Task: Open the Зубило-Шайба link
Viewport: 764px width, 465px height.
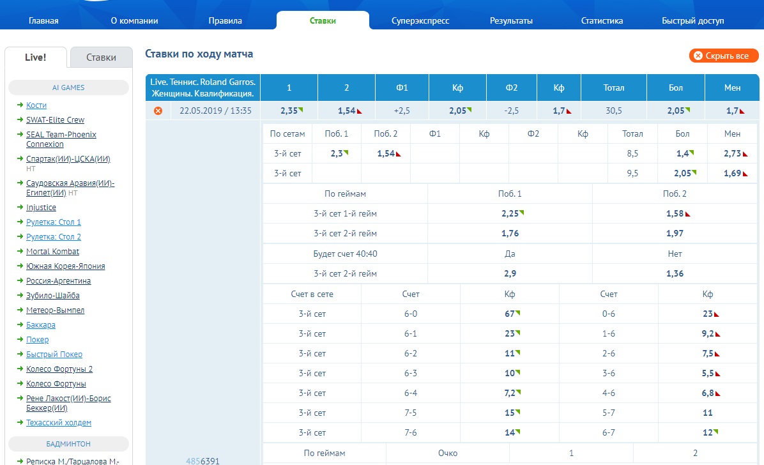Action: pyautogui.click(x=52, y=295)
